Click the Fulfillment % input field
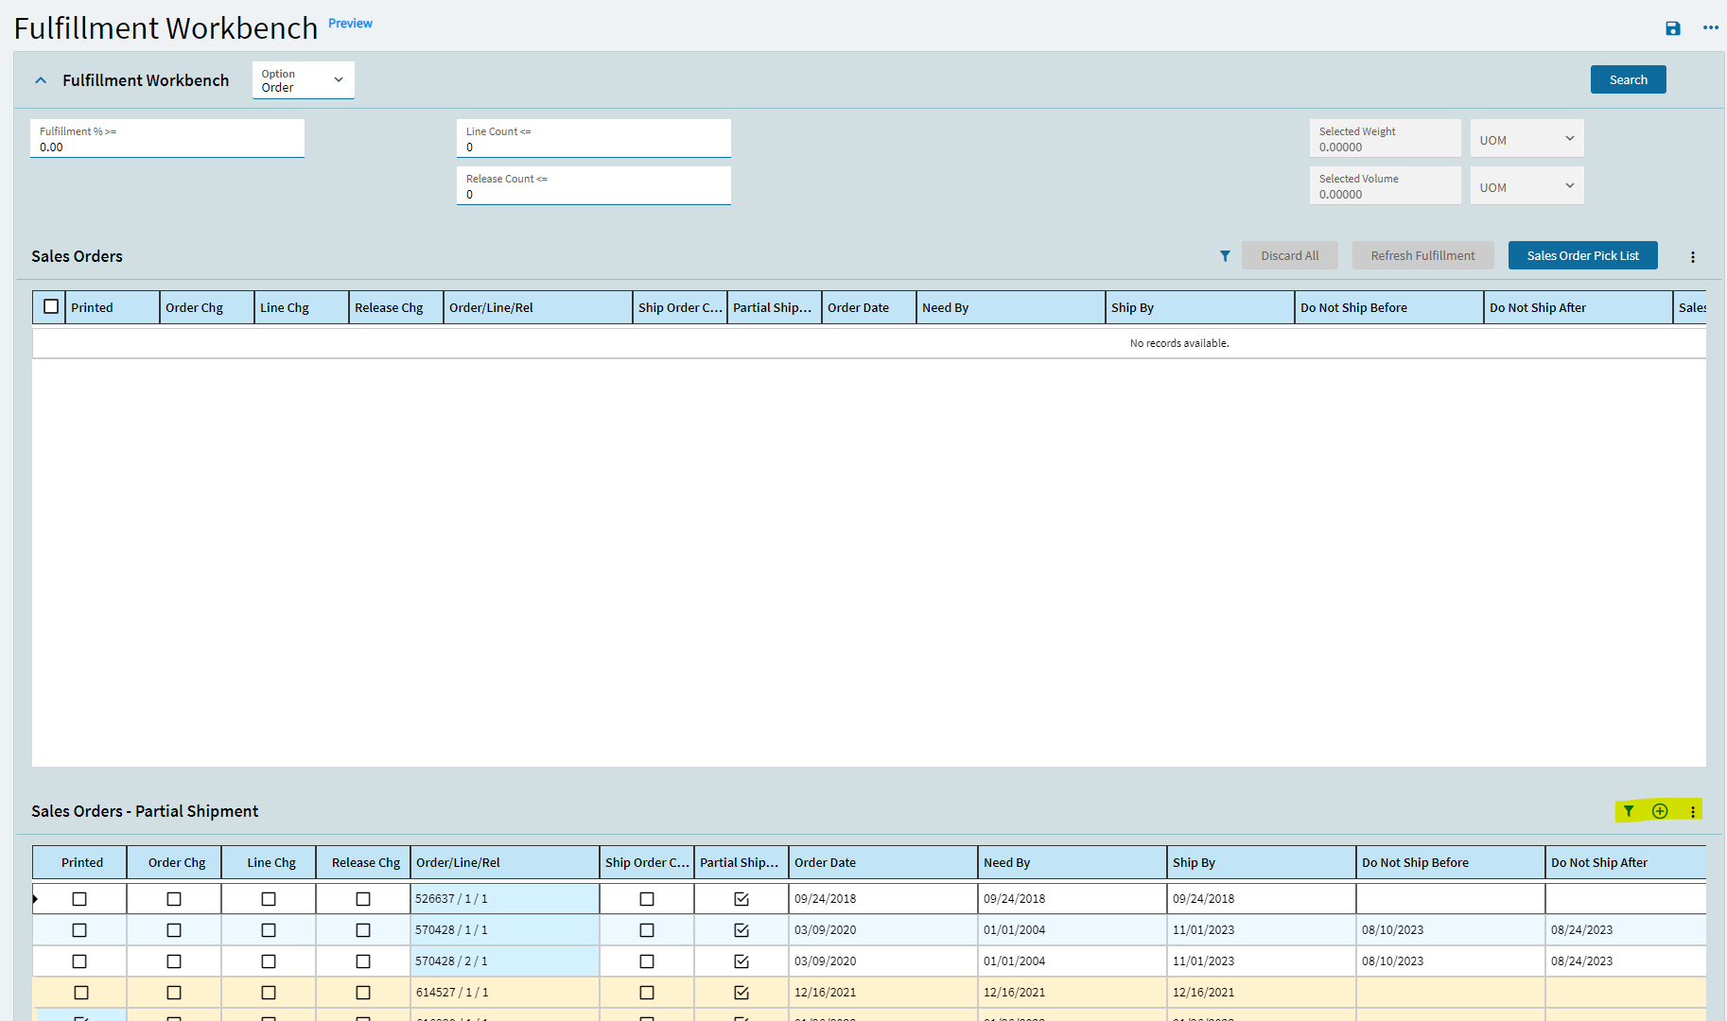Viewport: 1727px width, 1021px height. [x=167, y=147]
